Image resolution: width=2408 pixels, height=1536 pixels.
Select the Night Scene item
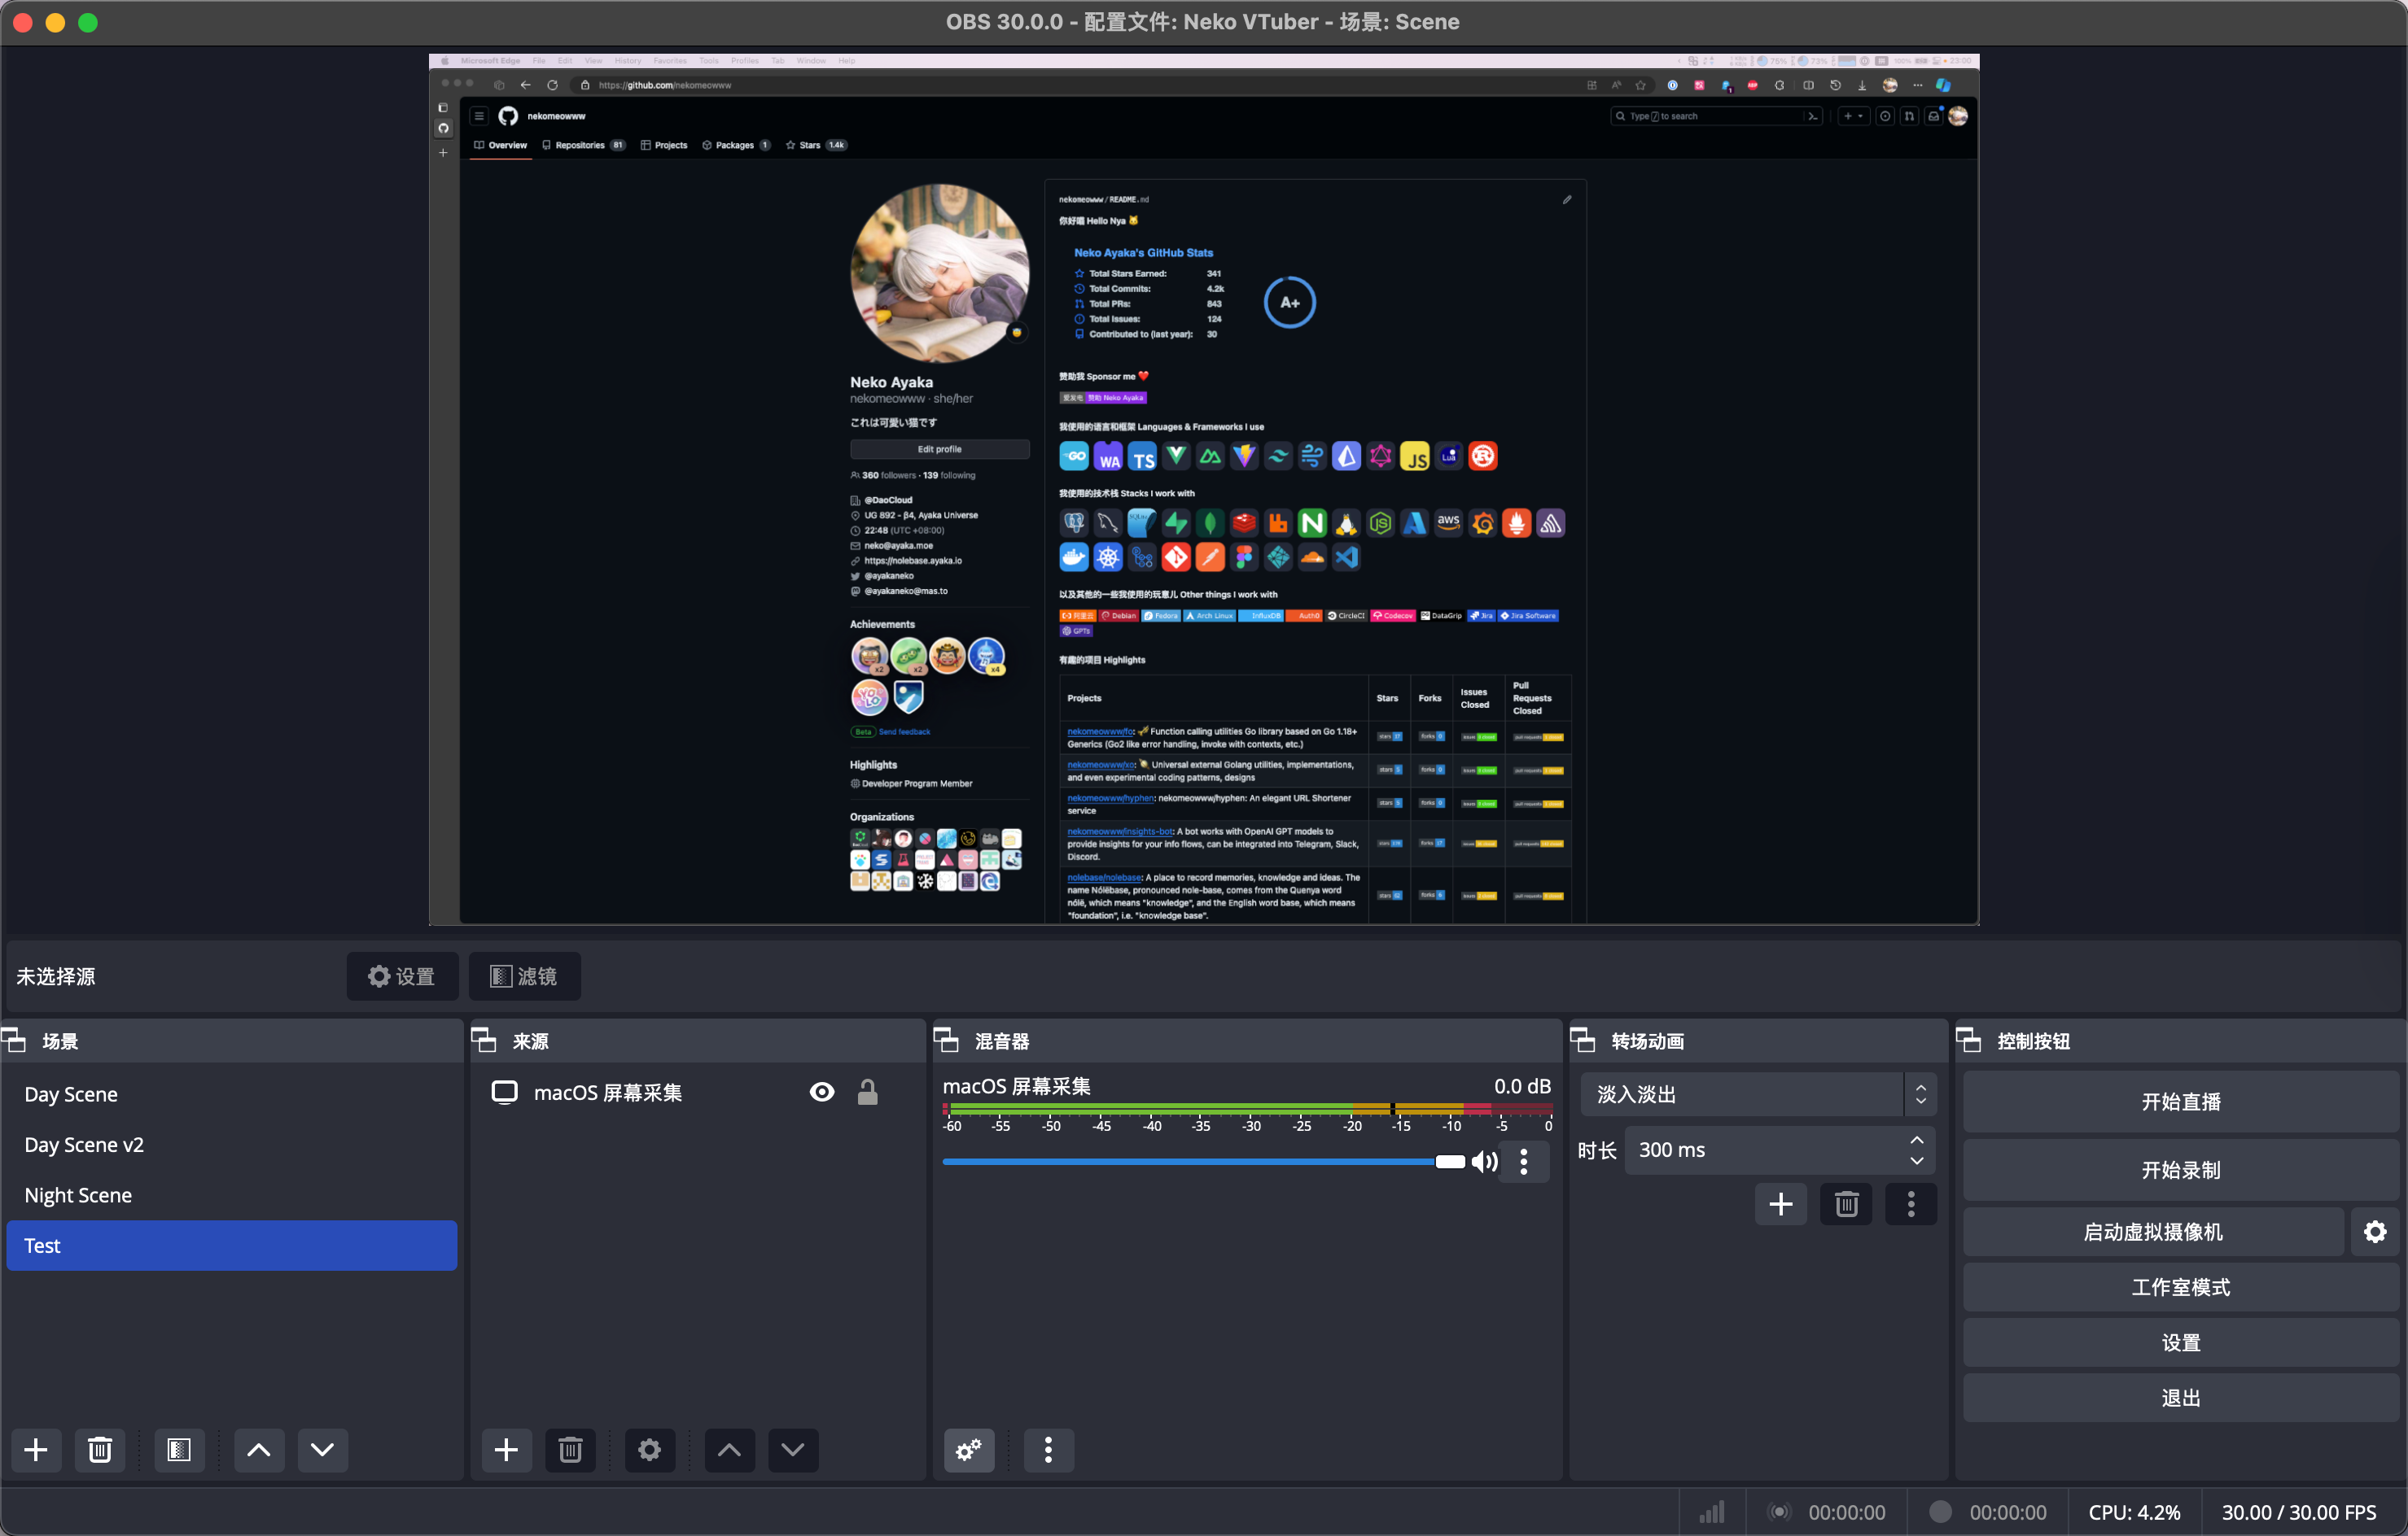tap(78, 1195)
